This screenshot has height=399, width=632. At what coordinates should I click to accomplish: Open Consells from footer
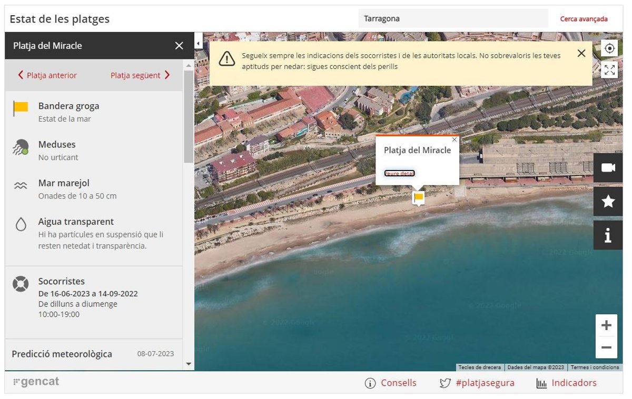[x=391, y=383]
